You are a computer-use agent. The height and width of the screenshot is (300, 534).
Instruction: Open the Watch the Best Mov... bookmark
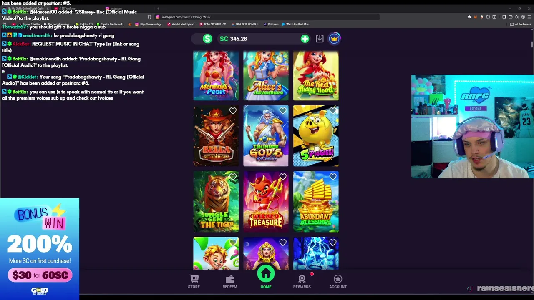point(296,24)
